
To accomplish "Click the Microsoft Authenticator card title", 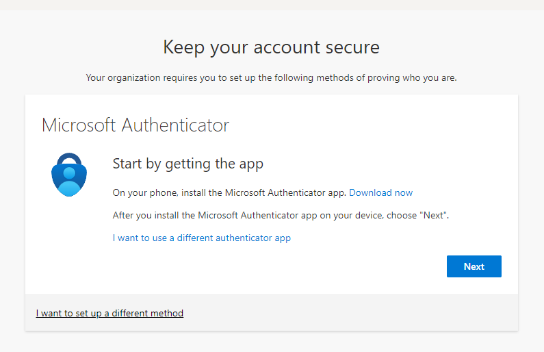I will coord(135,125).
